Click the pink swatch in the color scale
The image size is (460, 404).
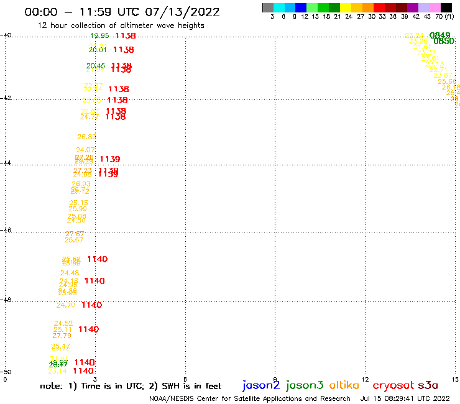tap(435, 7)
